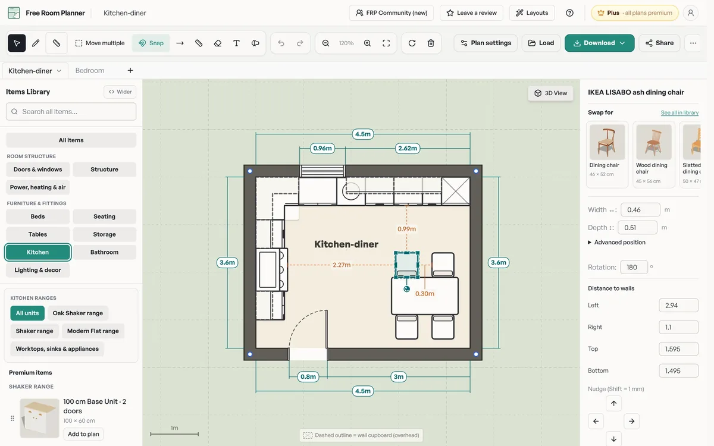Open the Structure category
Screen dimensions: 714x446
(x=105, y=169)
